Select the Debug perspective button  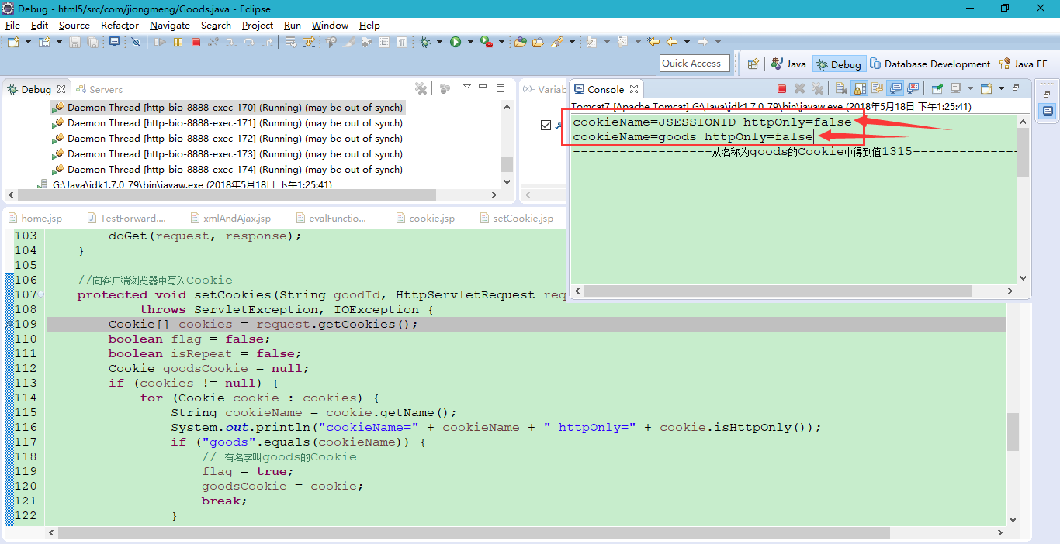tap(839, 64)
